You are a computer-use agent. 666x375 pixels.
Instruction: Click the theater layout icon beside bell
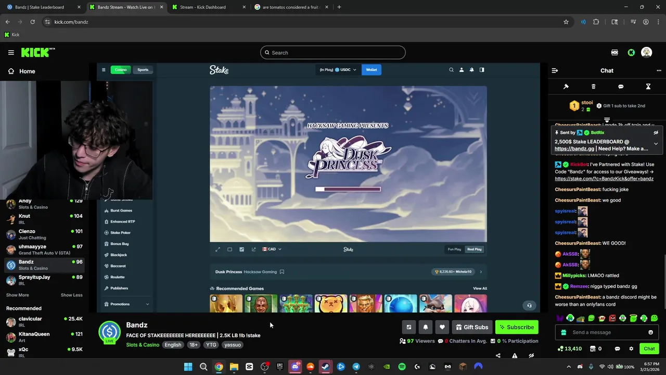pos(408,327)
